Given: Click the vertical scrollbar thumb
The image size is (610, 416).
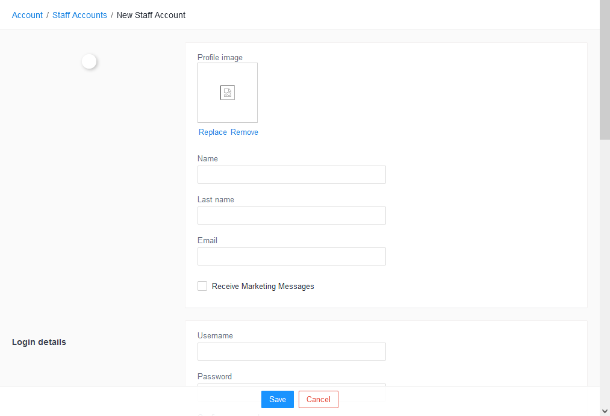Looking at the screenshot, I should pyautogui.click(x=605, y=69).
